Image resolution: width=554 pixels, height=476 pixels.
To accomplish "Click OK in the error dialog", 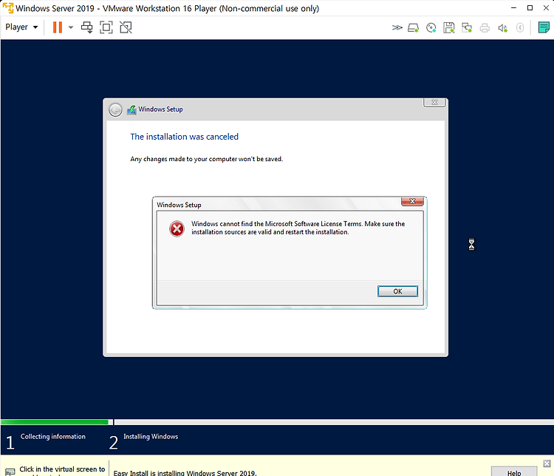I will coord(397,291).
